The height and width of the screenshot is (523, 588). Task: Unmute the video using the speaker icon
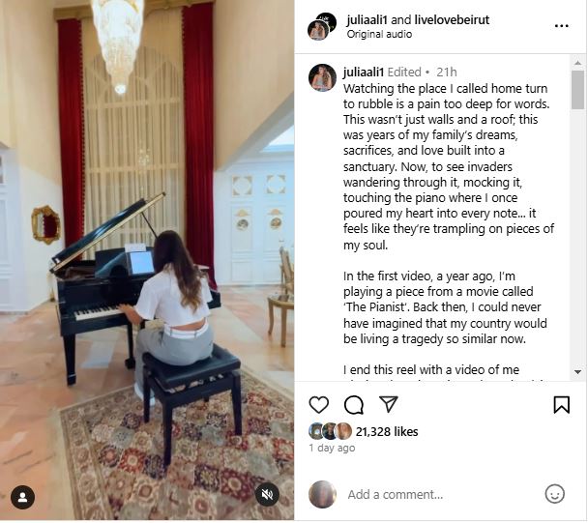tap(267, 495)
